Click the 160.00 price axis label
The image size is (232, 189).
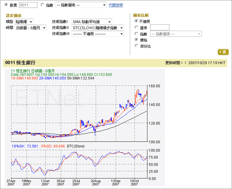(154, 86)
